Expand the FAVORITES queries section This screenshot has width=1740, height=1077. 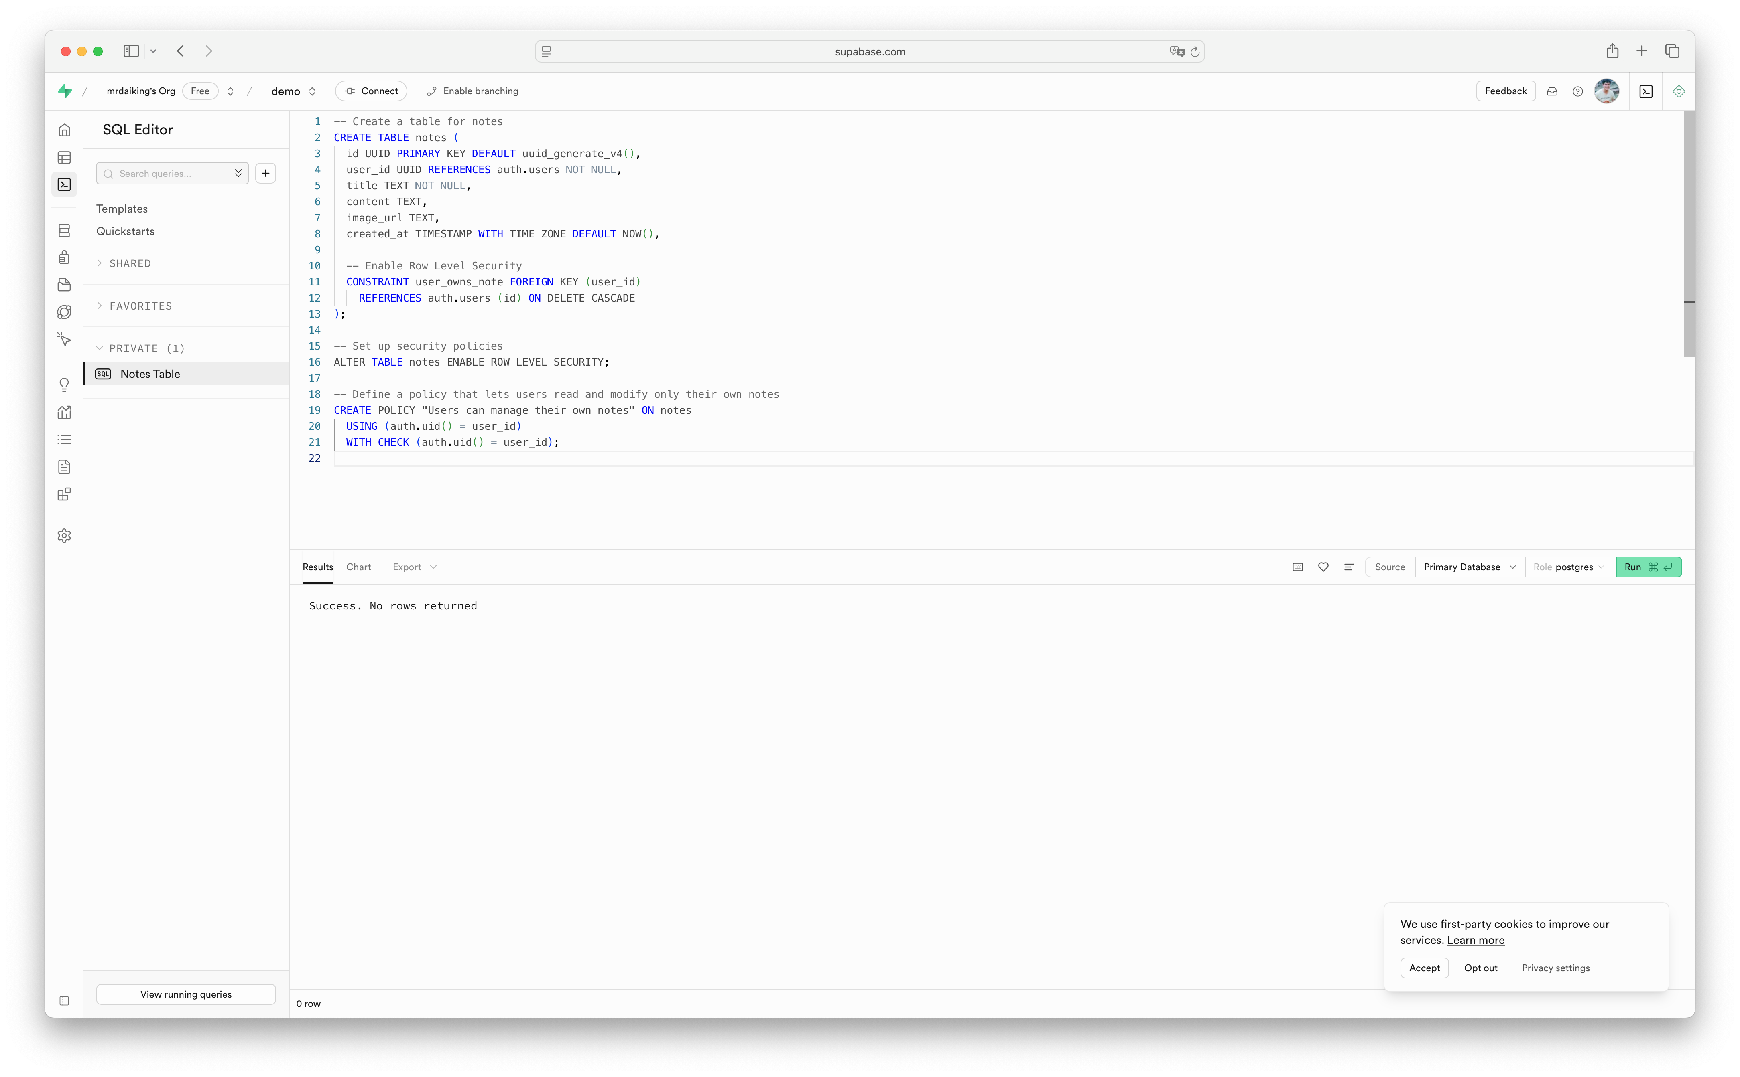click(x=134, y=306)
